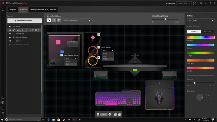Select the red dotted ring fan zone
Viewport: 217px width, 122px height.
93,51
